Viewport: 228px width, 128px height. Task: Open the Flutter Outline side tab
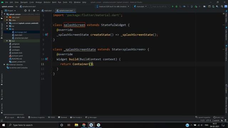[226, 17]
